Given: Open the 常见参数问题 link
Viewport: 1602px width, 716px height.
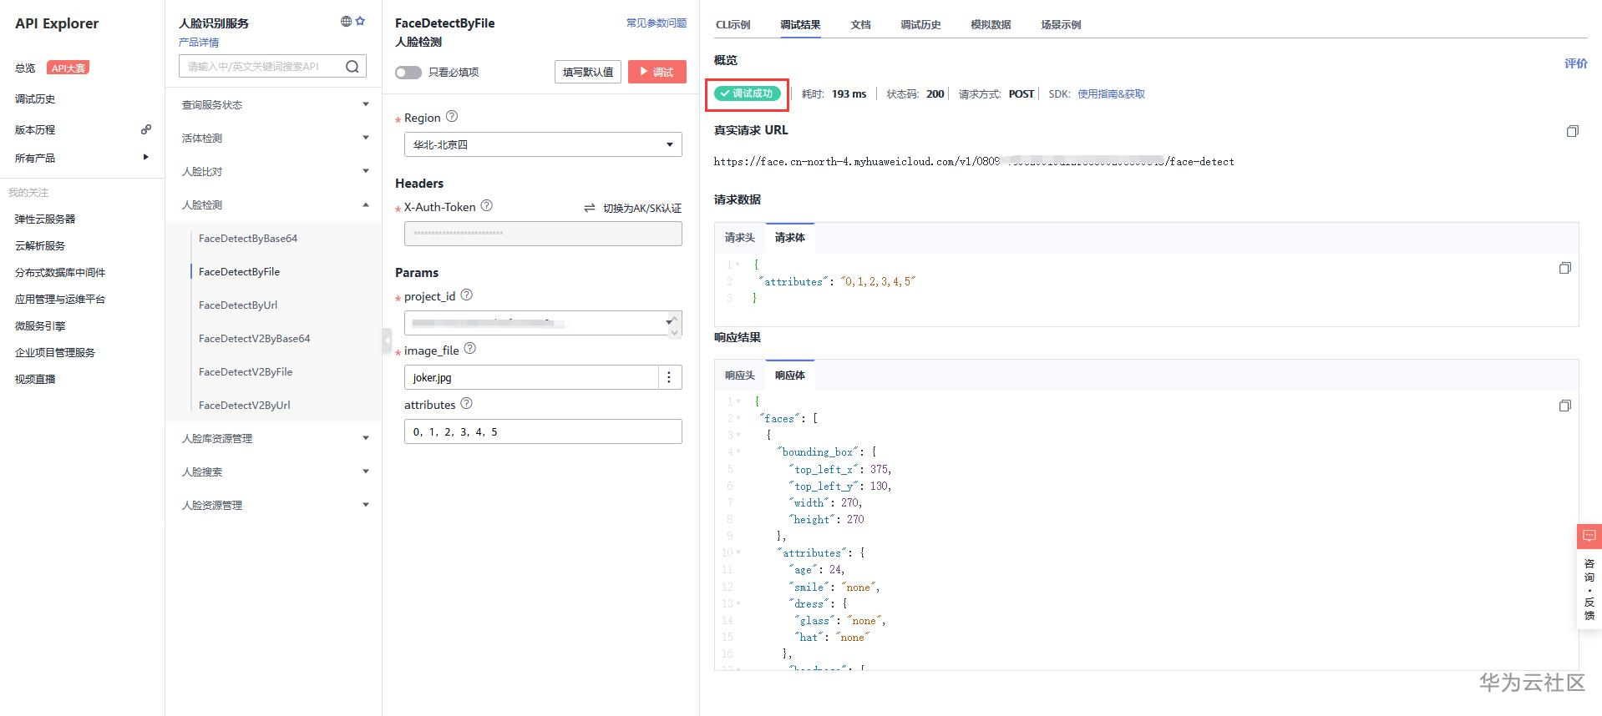Looking at the screenshot, I should click(657, 23).
